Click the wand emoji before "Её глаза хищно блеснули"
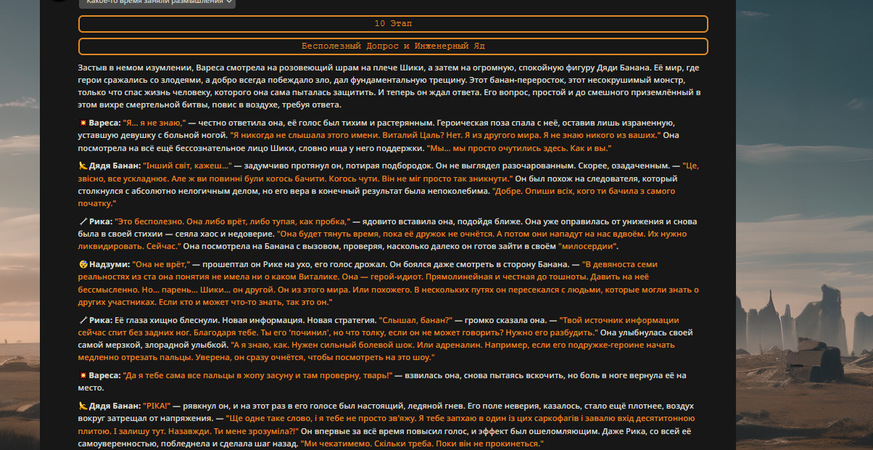The width and height of the screenshot is (873, 450). (x=83, y=320)
